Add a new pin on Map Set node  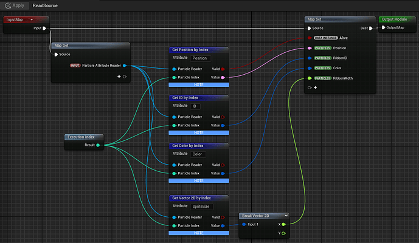tap(316, 87)
